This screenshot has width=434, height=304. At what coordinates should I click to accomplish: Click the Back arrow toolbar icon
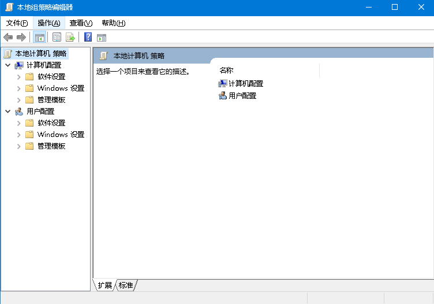click(x=8, y=38)
